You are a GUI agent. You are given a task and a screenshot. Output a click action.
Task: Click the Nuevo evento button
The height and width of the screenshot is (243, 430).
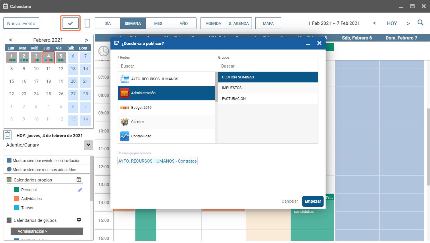[21, 23]
